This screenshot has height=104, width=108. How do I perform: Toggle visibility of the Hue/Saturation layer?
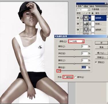(78, 24)
